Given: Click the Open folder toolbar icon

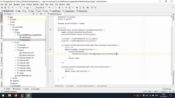Looking at the screenshot, I should click(x=2, y=8).
